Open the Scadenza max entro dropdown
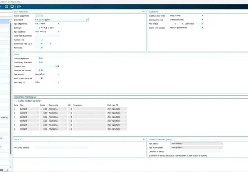Viewport: 248px width, 172px height. click(x=203, y=15)
